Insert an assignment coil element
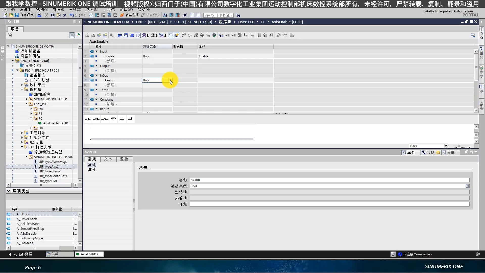Image resolution: width=485 pixels, height=273 pixels. click(105, 119)
